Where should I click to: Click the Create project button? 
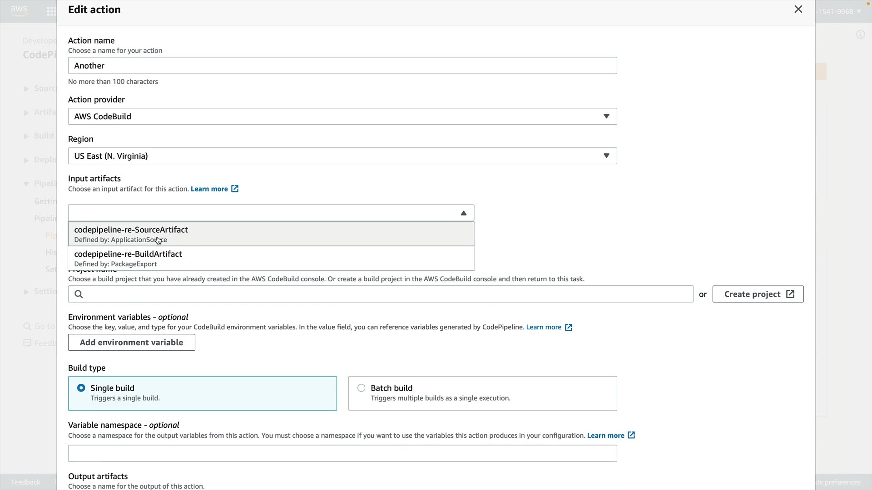pyautogui.click(x=752, y=294)
